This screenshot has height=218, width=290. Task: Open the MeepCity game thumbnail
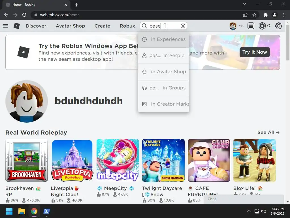tap(118, 160)
